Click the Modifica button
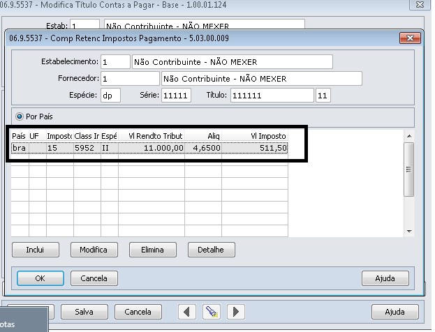Image resolution: width=435 pixels, height=332 pixels. coord(94,250)
